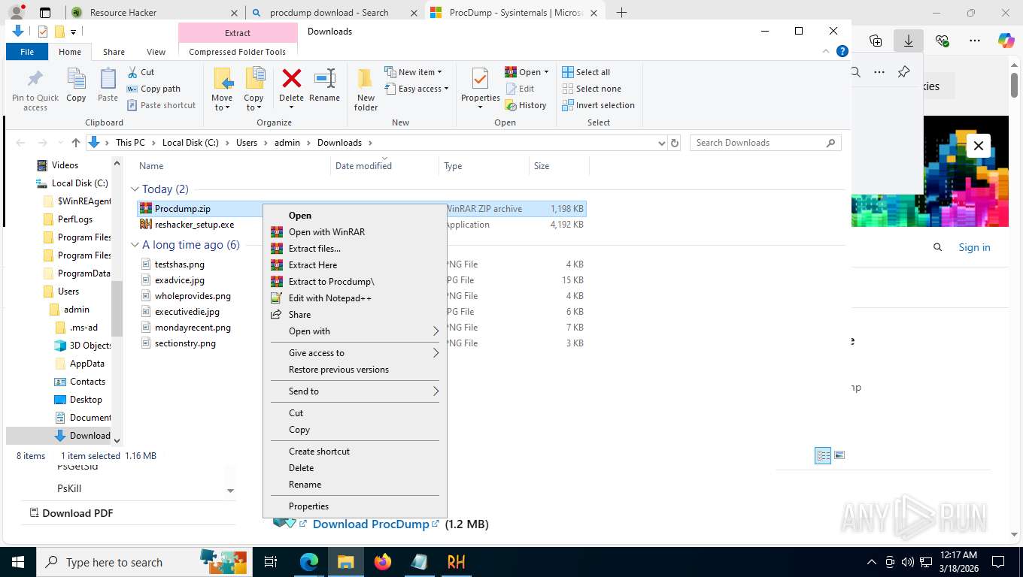
Task: Click Sign in on browser page
Action: 974,247
